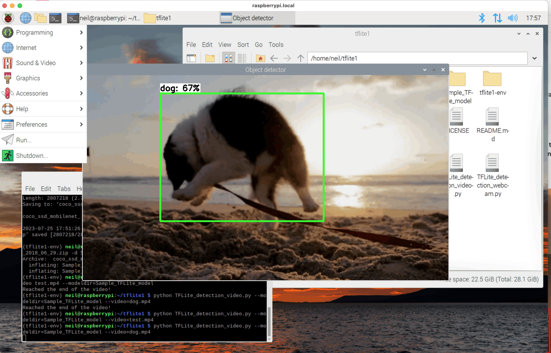The width and height of the screenshot is (551, 353).
Task: Navigate to the parent folder with up arrow
Action: pyautogui.click(x=301, y=58)
